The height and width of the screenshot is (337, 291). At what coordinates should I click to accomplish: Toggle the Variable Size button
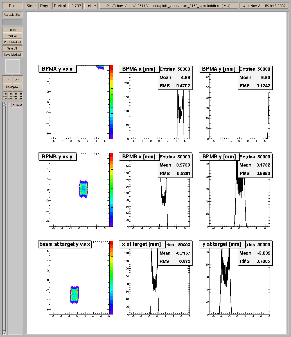[12, 15]
